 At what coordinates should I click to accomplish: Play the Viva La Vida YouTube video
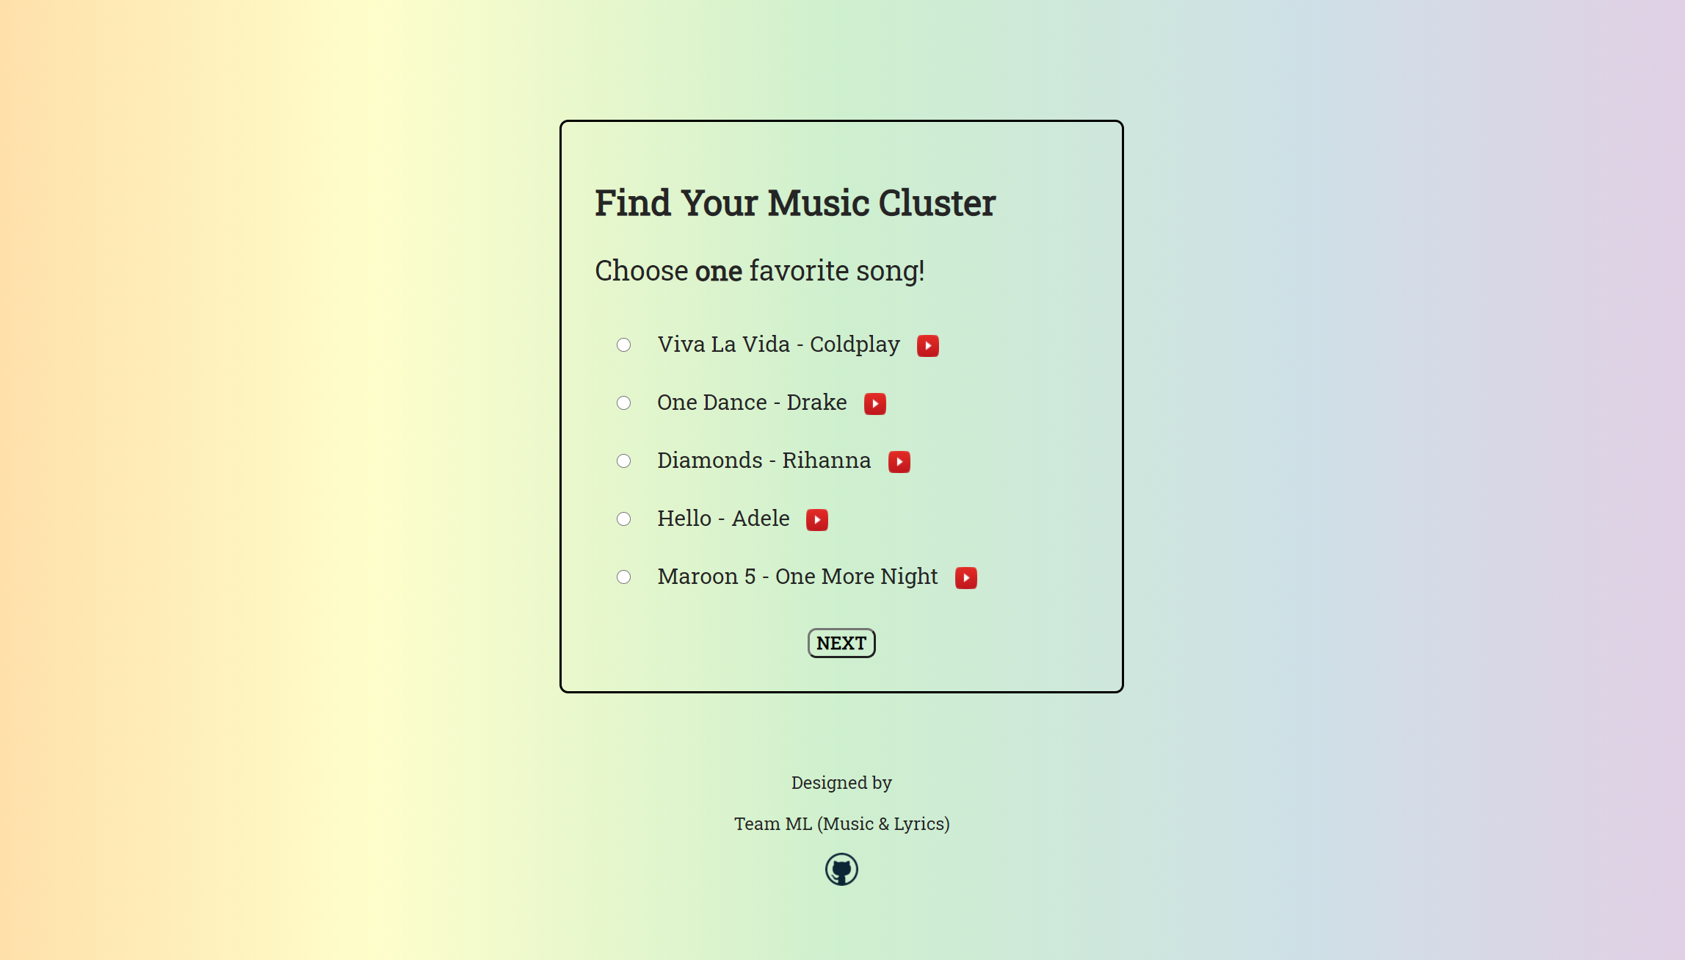pos(927,346)
